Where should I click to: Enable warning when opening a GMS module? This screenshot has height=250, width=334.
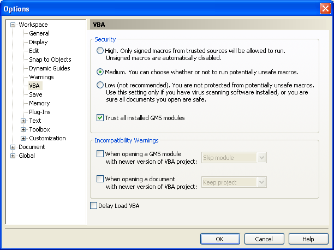tap(100, 154)
